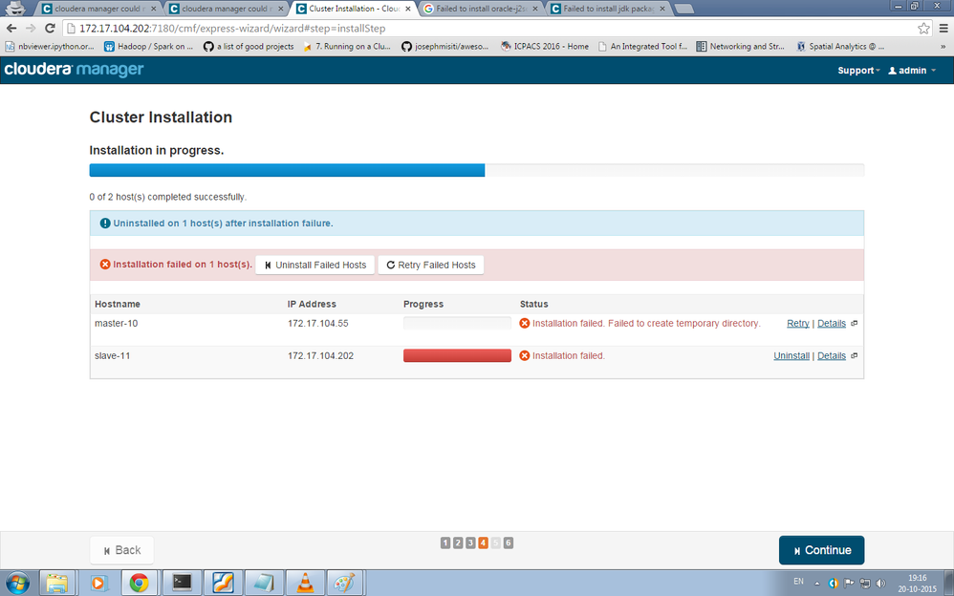Screen dimensions: 954x596
Task: Click the overall installation progress bar
Action: pyautogui.click(x=476, y=170)
